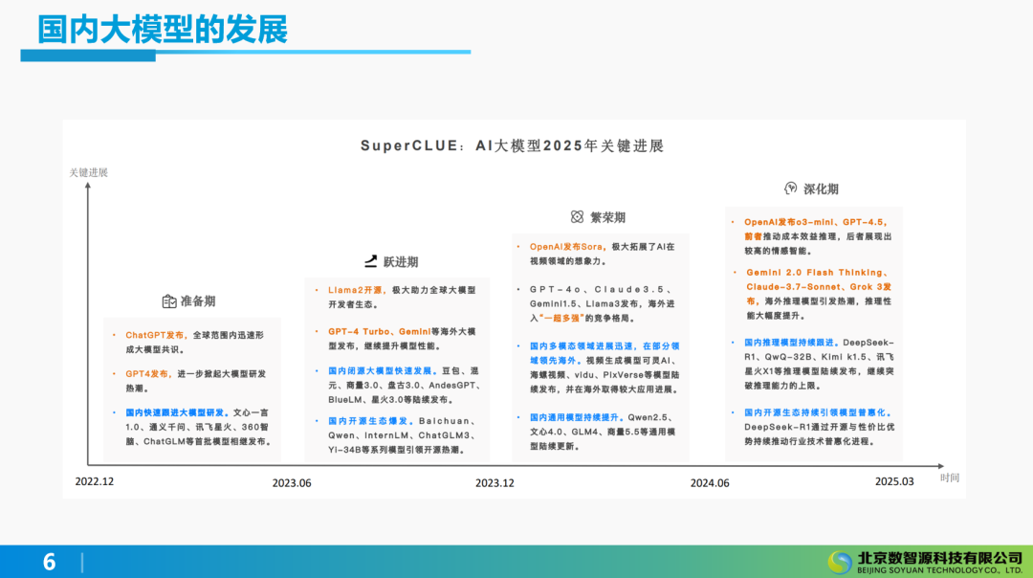Click the text Yi-34B等系列模型引领开源热潮

(397, 450)
